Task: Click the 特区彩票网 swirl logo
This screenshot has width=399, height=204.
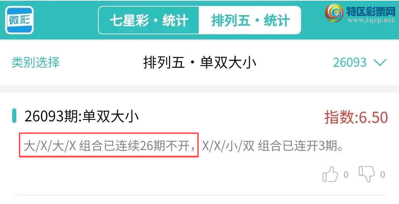Action: tap(334, 13)
